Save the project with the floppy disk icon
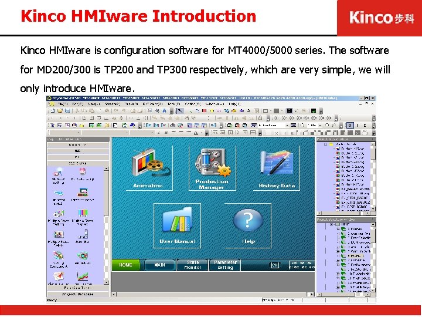This screenshot has height=317, width=422. (x=67, y=110)
